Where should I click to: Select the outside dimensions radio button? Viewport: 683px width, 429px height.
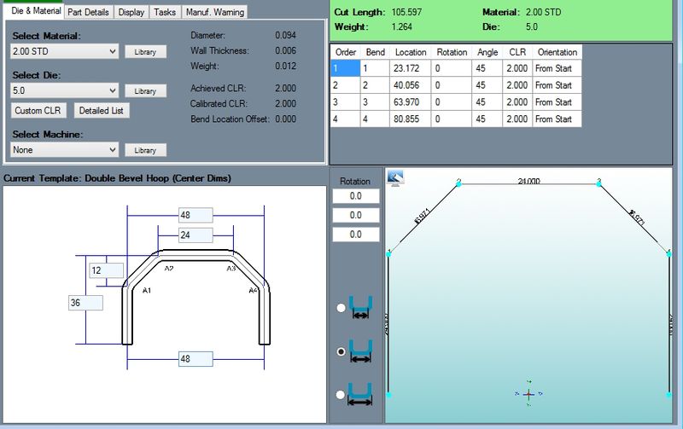point(343,394)
